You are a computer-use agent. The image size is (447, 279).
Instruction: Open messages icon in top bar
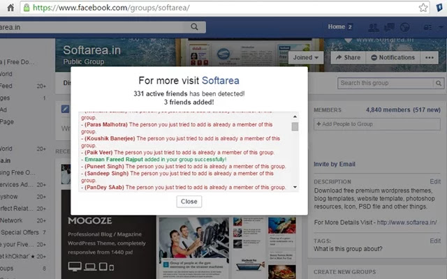click(389, 27)
